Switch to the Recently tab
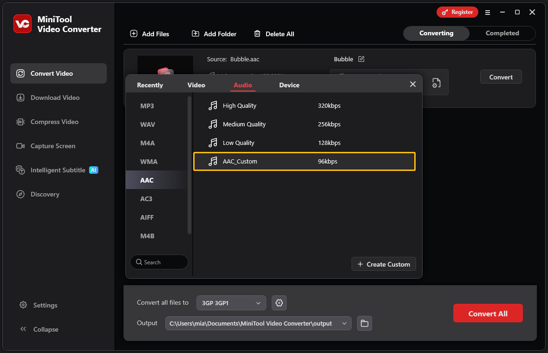 tap(150, 85)
